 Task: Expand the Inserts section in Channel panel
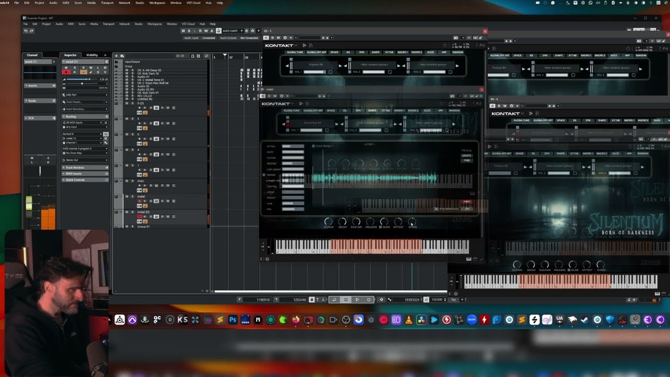[40, 85]
